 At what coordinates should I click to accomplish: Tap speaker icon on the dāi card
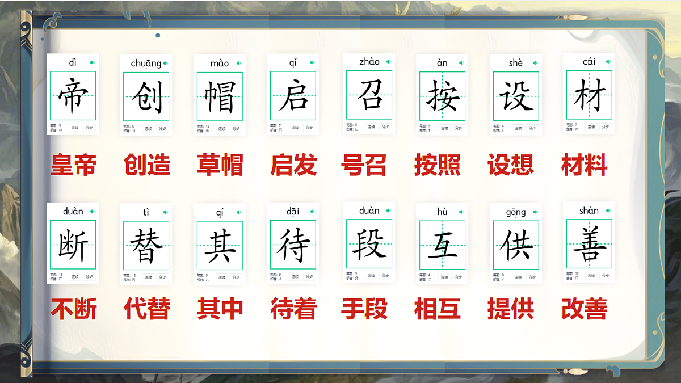(312, 212)
